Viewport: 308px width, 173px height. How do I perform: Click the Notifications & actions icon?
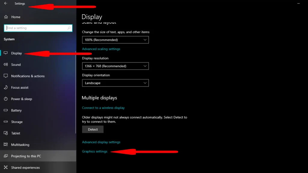tap(6, 76)
